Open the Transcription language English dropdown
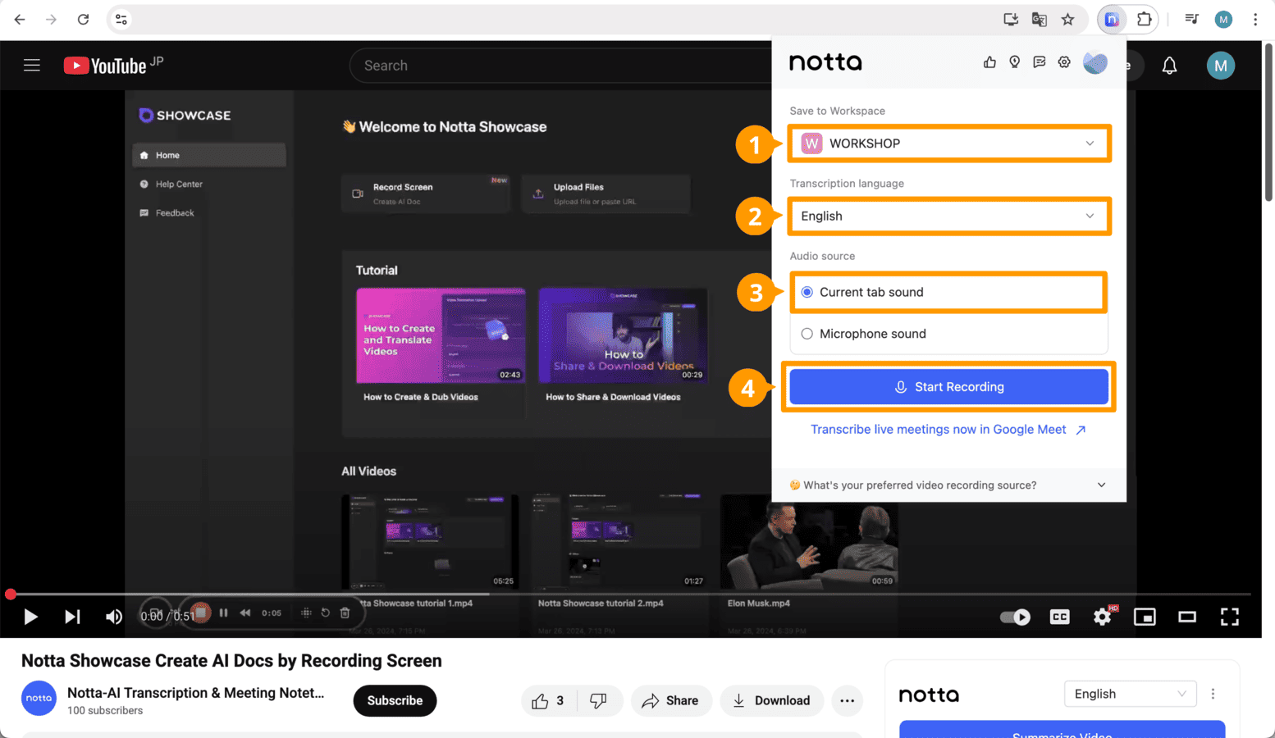 [x=948, y=216]
